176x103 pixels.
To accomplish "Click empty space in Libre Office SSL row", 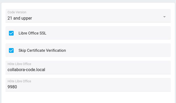I will (x=108, y=33).
